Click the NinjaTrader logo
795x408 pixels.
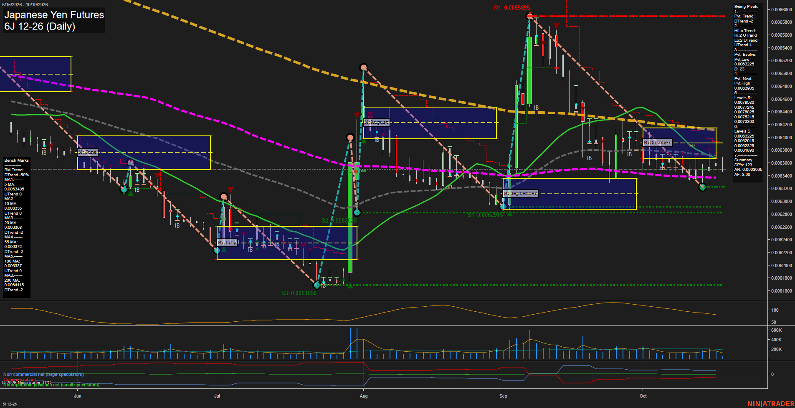770,403
